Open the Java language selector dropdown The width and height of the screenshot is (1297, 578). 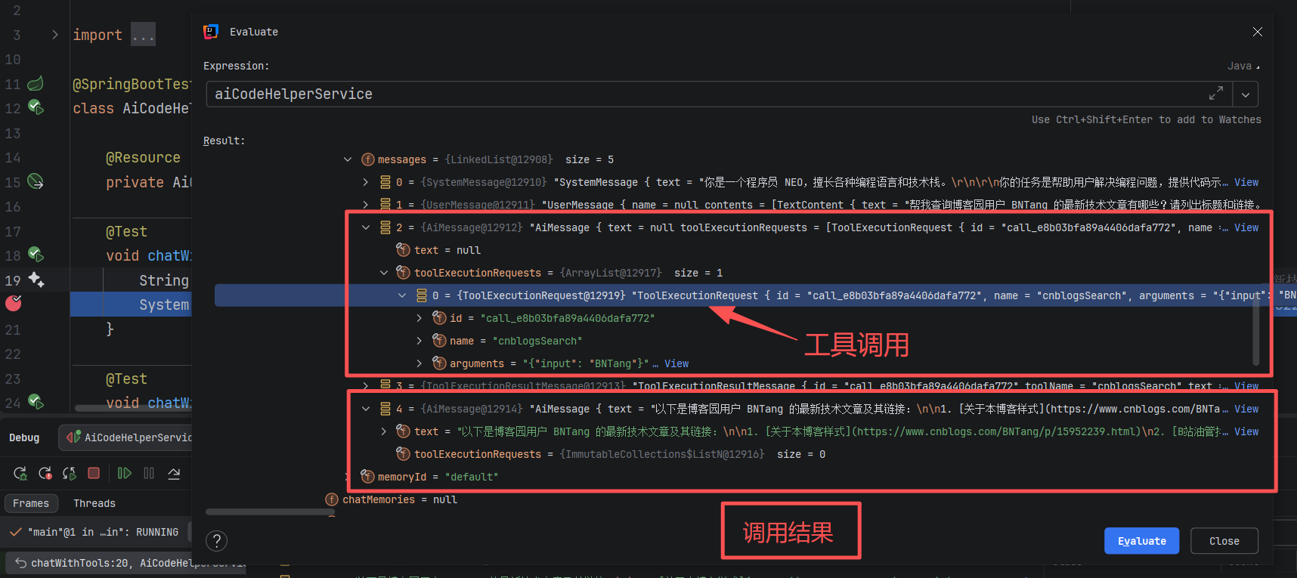coord(1243,66)
